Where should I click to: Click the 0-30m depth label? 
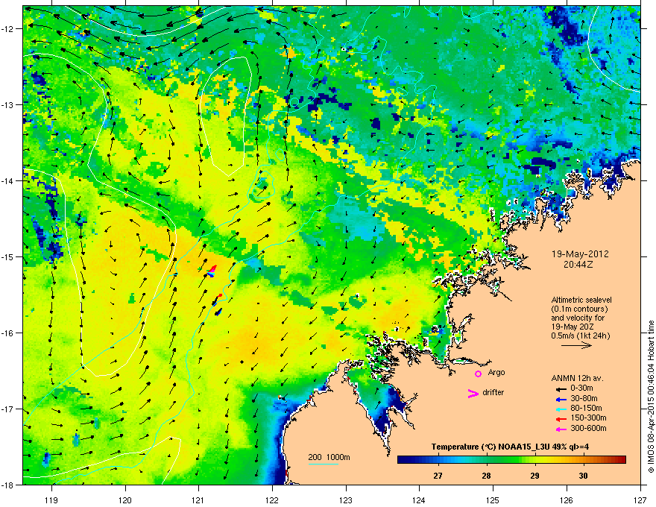tap(581, 388)
